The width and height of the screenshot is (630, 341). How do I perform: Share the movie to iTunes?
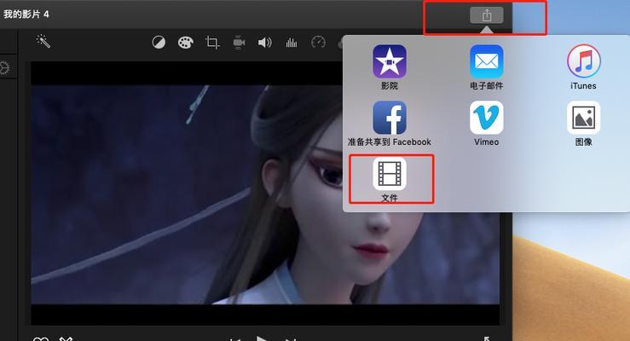coord(583,67)
